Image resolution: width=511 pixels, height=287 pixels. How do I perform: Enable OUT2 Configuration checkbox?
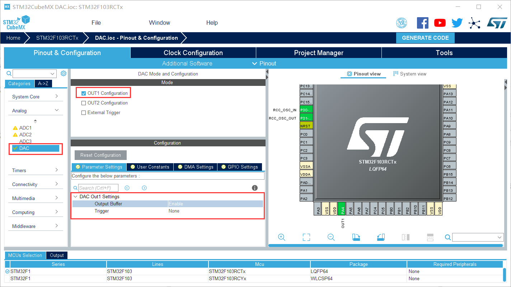tap(84, 103)
